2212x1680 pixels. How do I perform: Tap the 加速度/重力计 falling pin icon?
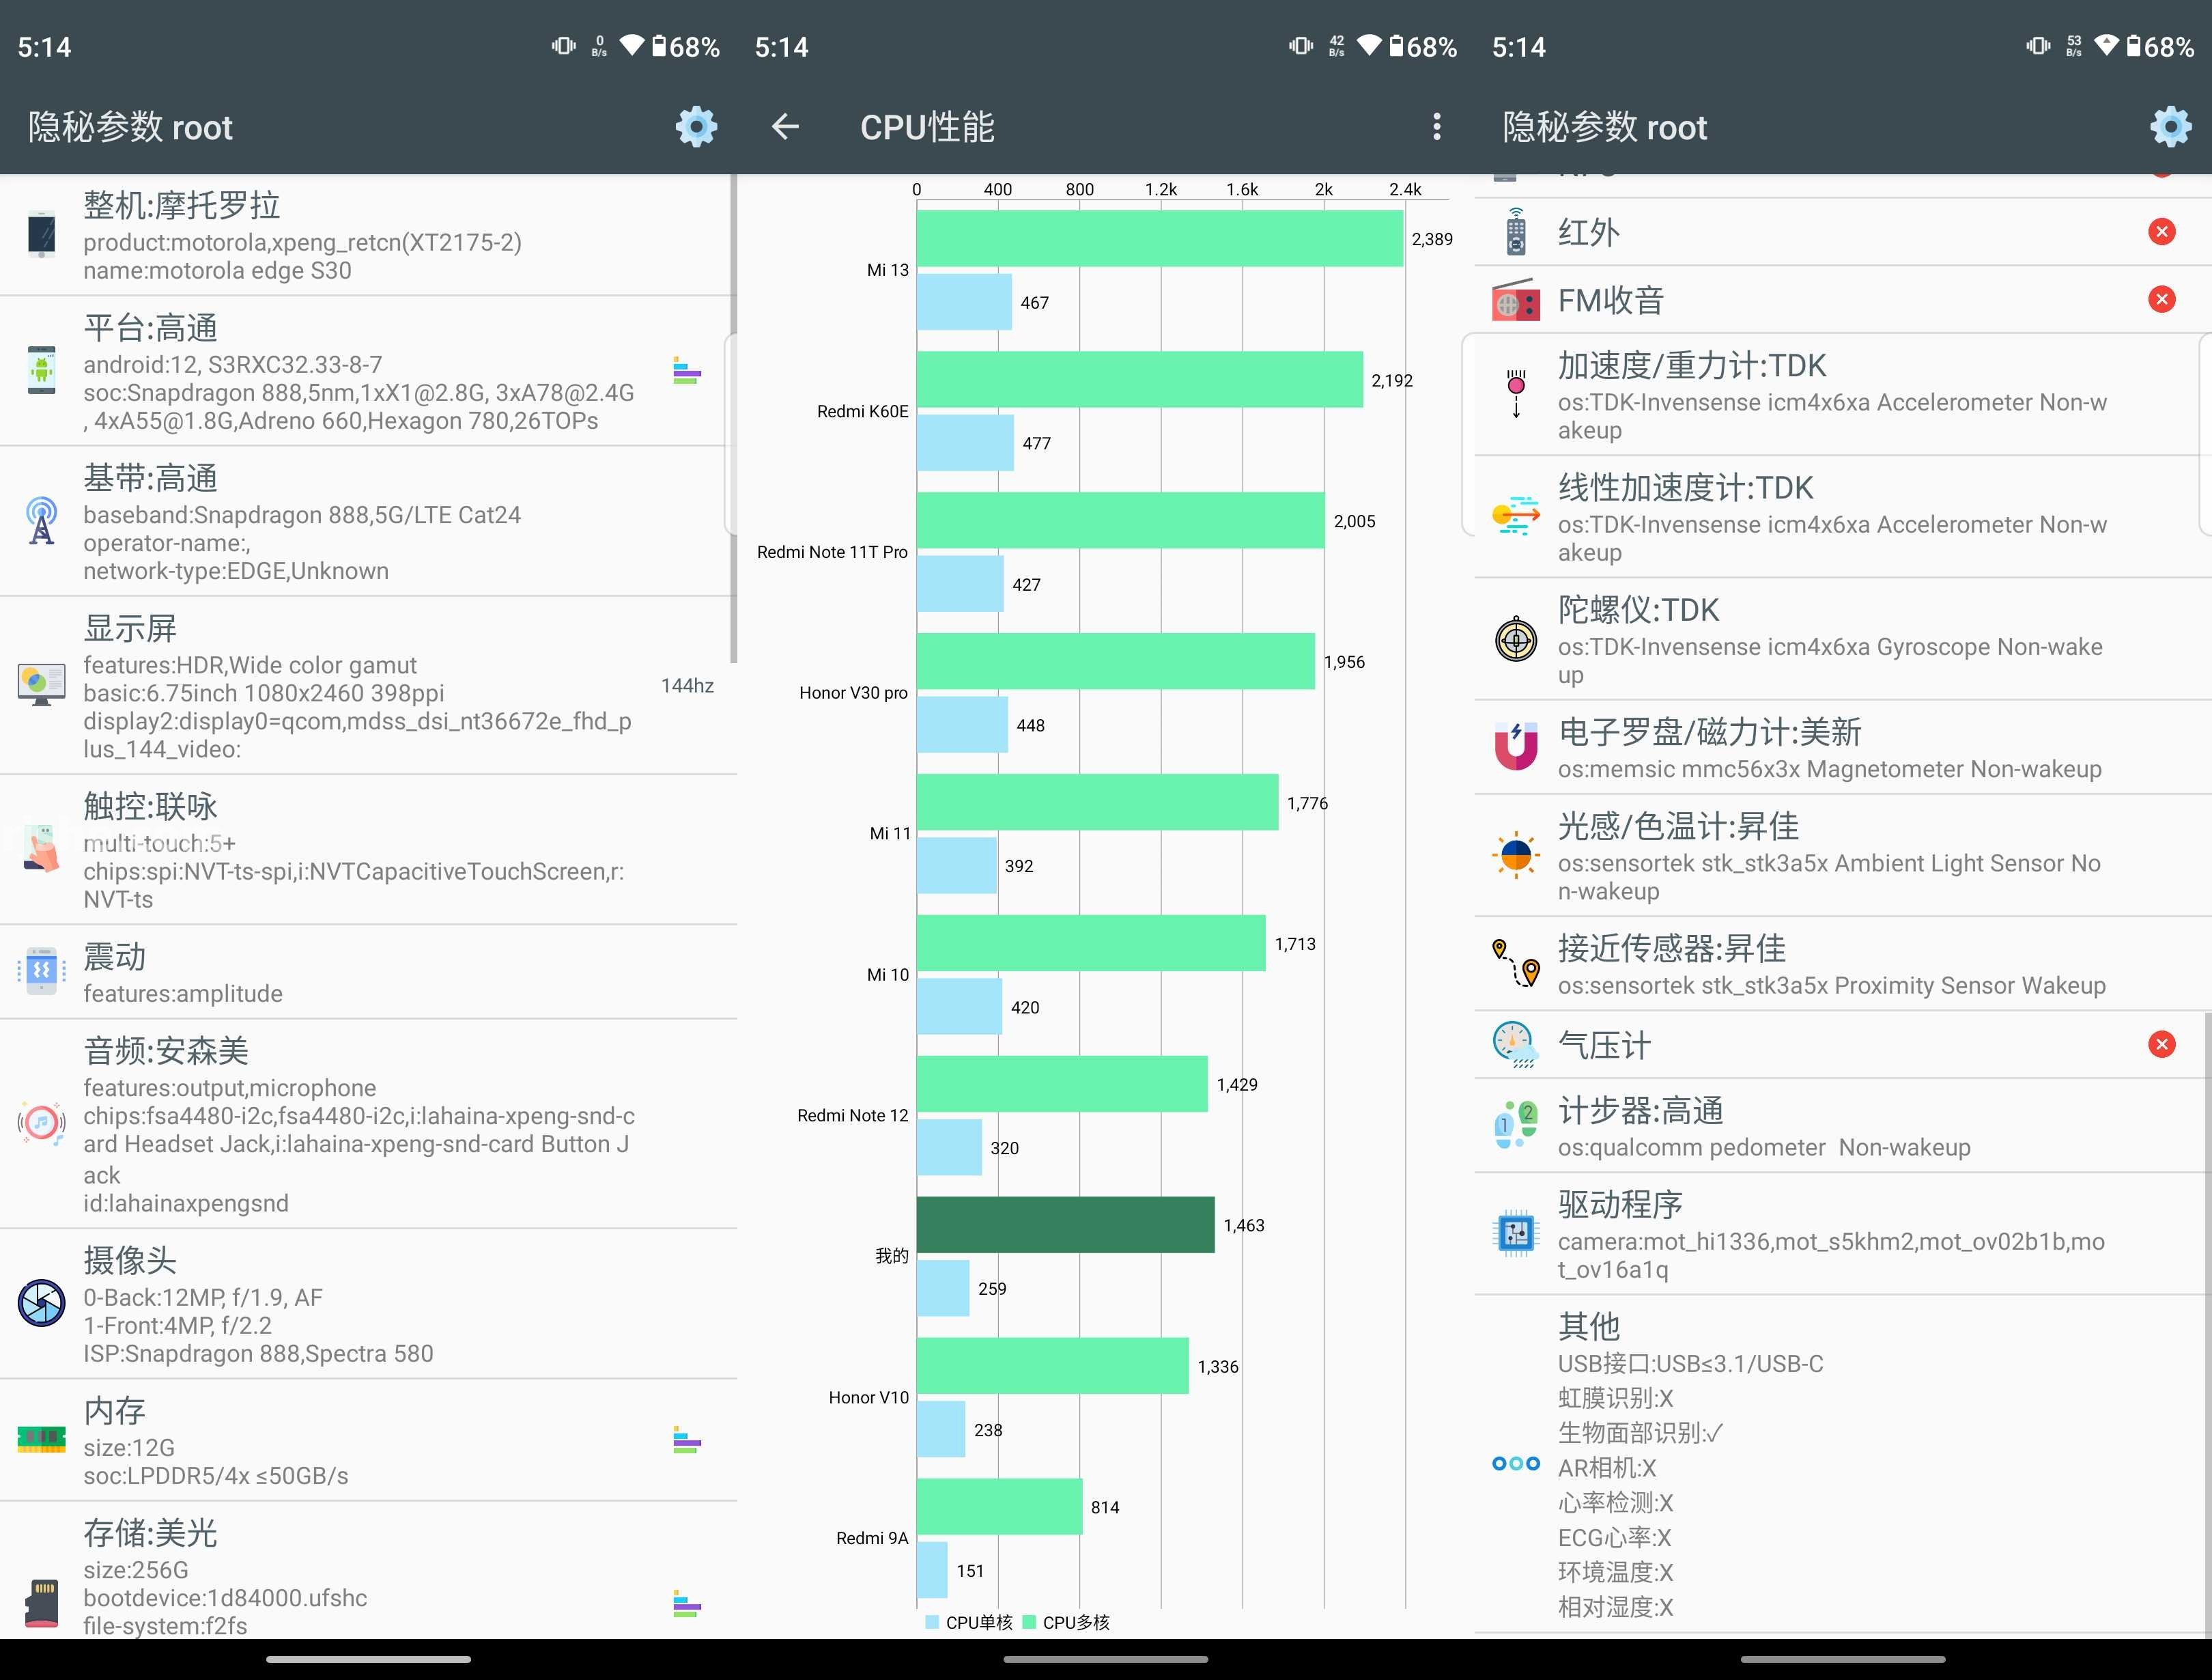(1516, 393)
